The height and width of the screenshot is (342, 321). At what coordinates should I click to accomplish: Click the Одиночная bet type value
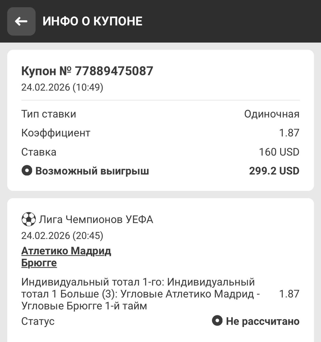click(272, 114)
